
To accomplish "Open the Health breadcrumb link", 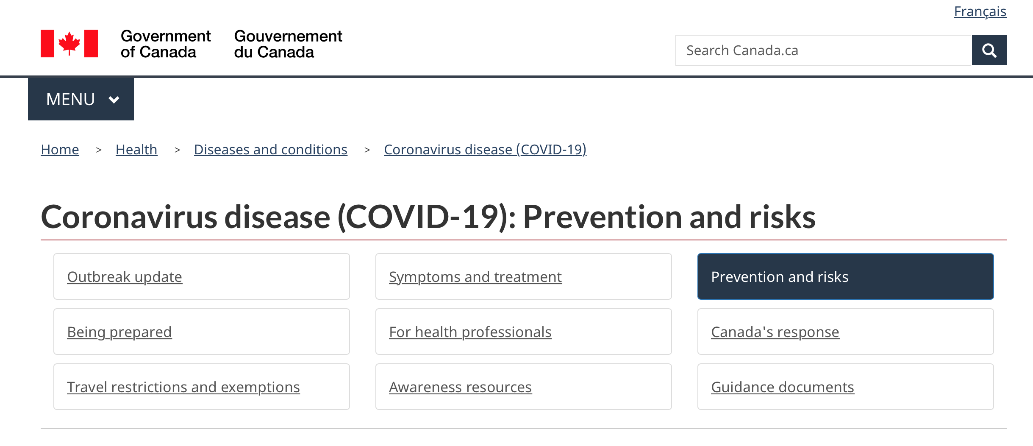I will [136, 150].
